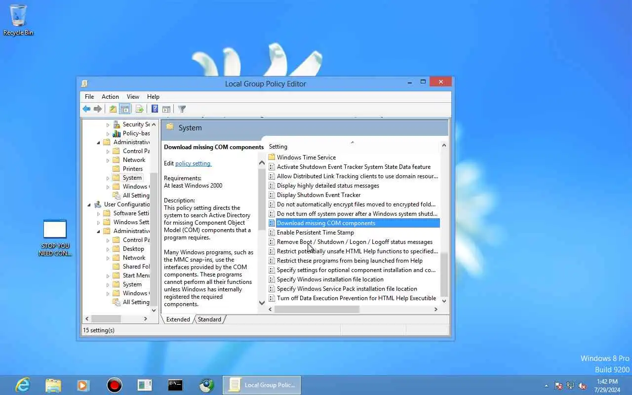This screenshot has width=632, height=395.
Task: Expand the Policy-bas tree node arrow
Action: 108,134
